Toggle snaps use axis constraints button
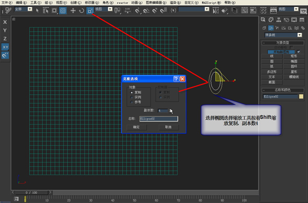The image size is (308, 203). point(5,55)
